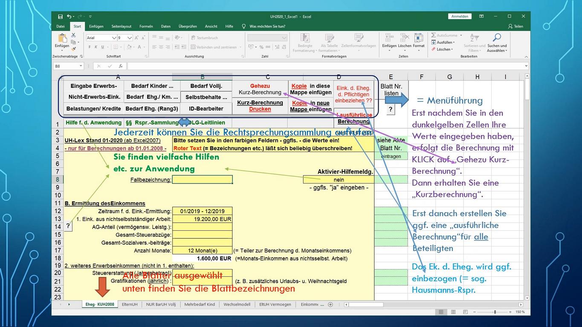This screenshot has width=582, height=327.
Task: Toggle italic (K) formatting
Action: (x=96, y=47)
